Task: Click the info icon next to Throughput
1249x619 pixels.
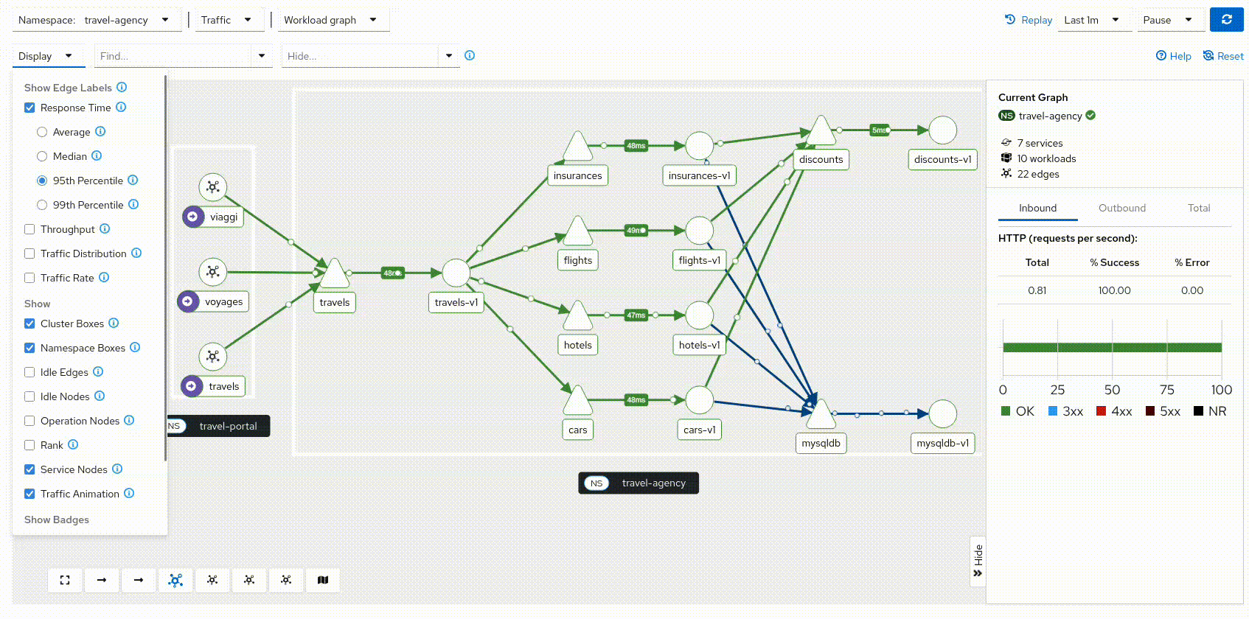Action: [x=105, y=229]
